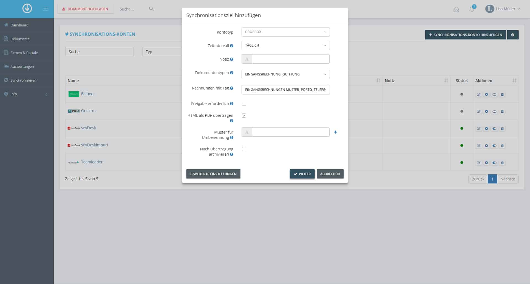Viewport: 530px width, 284px height.
Task: Click help icon next to Dokumententypen
Action: [x=232, y=73]
